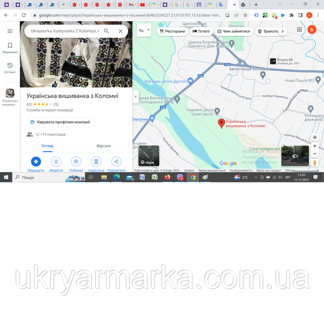Click the Green decor garden center marker
The height and width of the screenshot is (324, 324).
[217, 111]
